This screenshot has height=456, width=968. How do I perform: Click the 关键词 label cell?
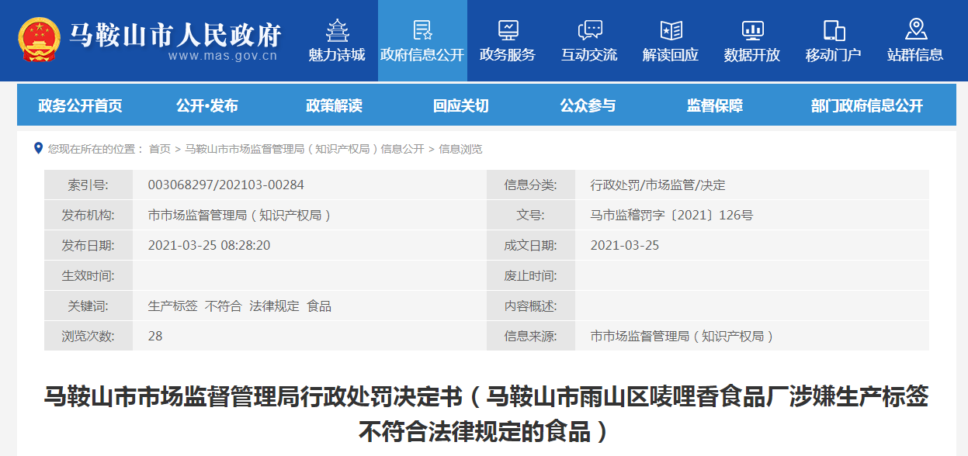88,306
